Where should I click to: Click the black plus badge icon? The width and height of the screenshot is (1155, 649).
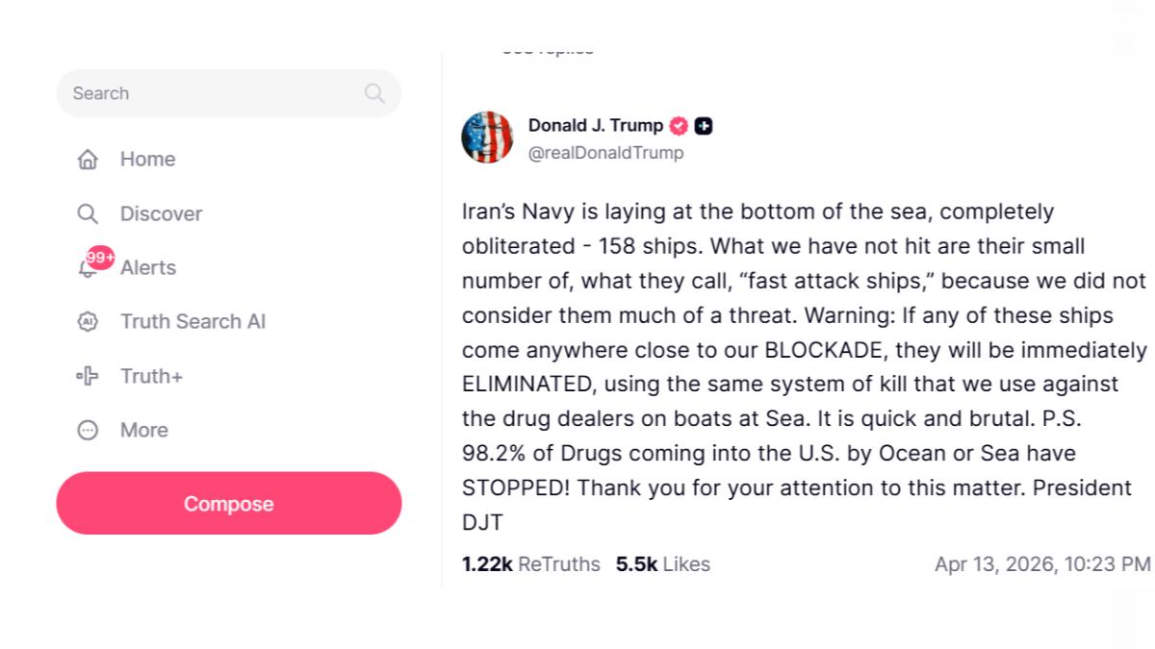(x=704, y=126)
